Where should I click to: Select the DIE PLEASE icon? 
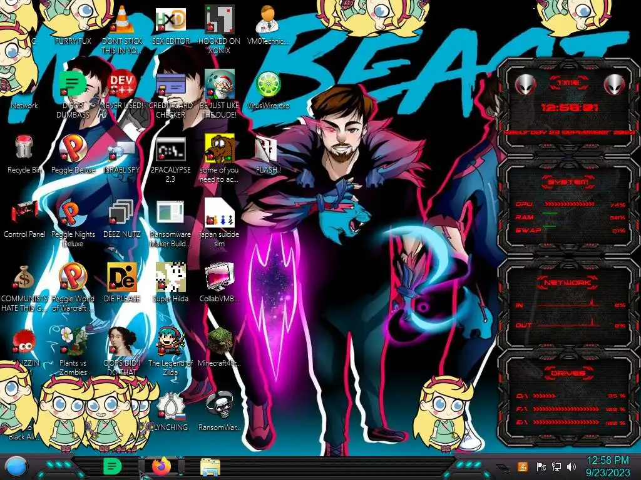pyautogui.click(x=122, y=277)
